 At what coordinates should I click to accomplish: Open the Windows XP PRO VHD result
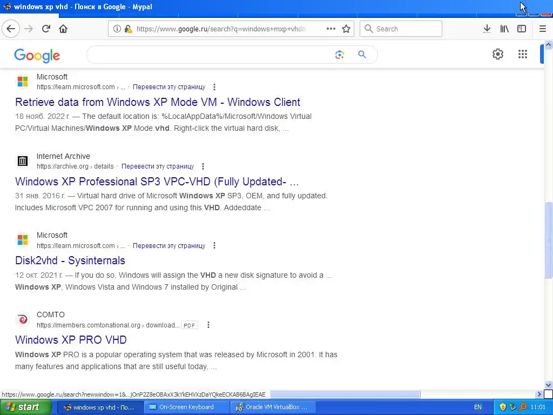(71, 340)
